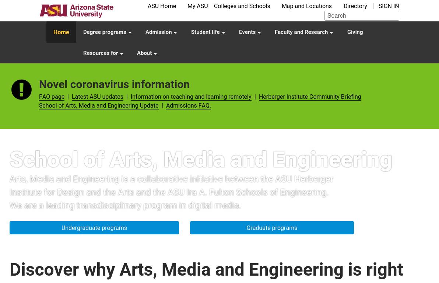Open the My ASU link

tap(197, 6)
